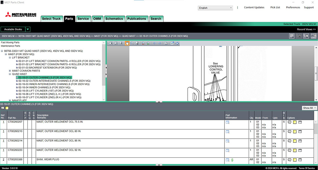This screenshot has height=170, width=318.
Task: Click the diagram pane vertical scrollbar
Action: (x=316, y=73)
